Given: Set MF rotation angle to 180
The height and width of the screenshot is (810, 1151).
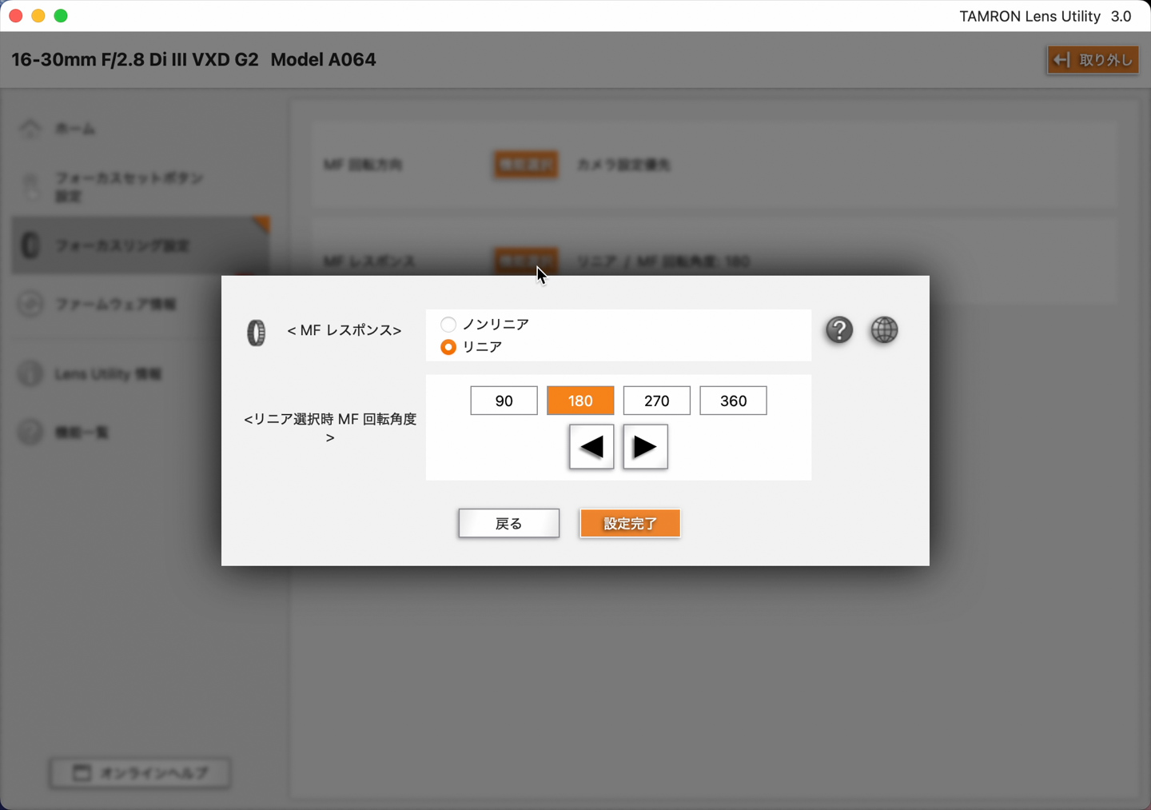Looking at the screenshot, I should (580, 401).
